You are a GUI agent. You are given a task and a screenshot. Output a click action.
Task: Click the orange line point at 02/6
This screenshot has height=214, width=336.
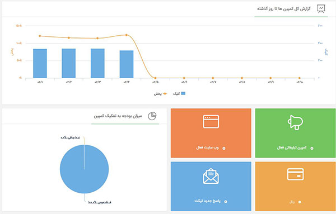point(184,78)
